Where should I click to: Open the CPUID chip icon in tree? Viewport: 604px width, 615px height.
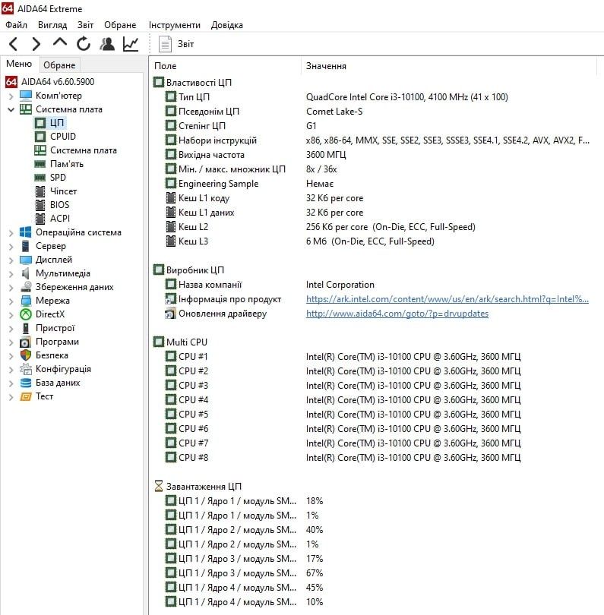[x=40, y=137]
